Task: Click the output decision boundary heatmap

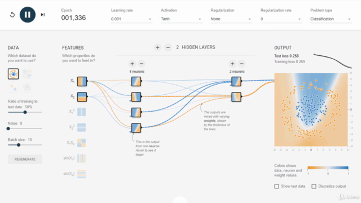Action: [311, 109]
